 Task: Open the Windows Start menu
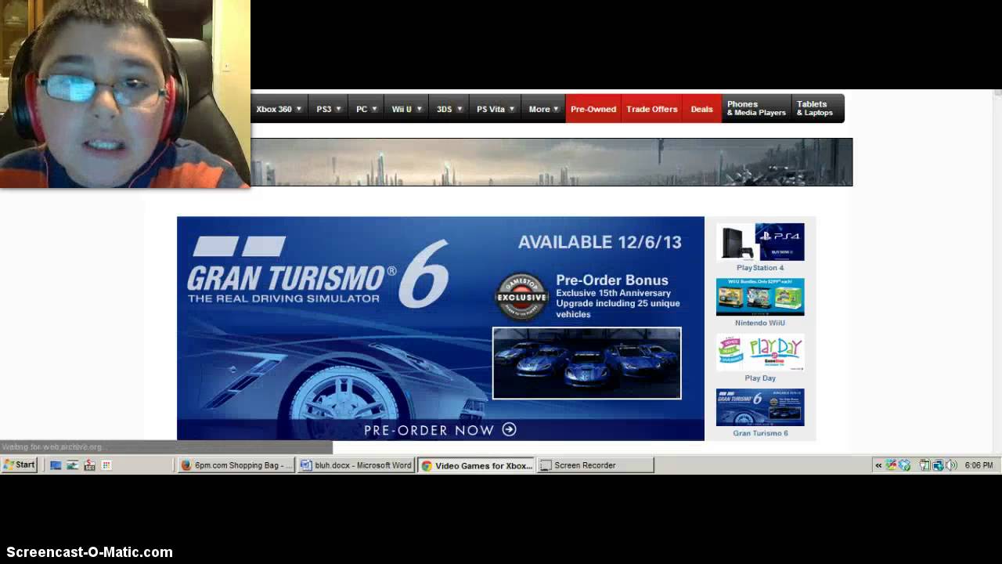click(20, 465)
